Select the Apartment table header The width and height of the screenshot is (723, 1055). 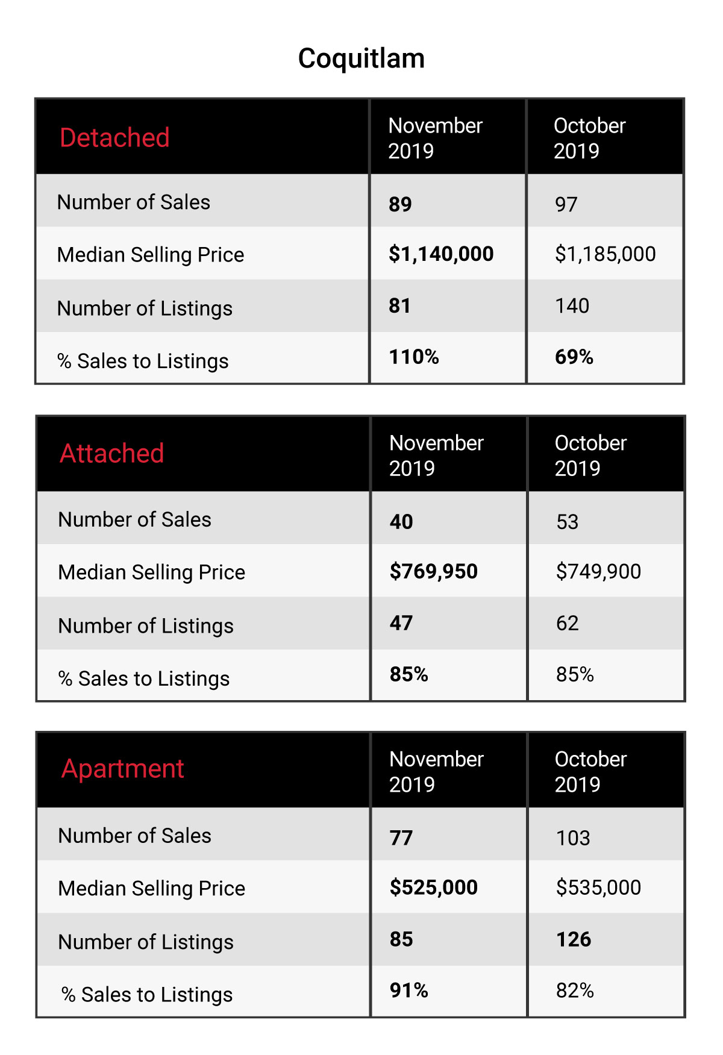[x=123, y=769]
